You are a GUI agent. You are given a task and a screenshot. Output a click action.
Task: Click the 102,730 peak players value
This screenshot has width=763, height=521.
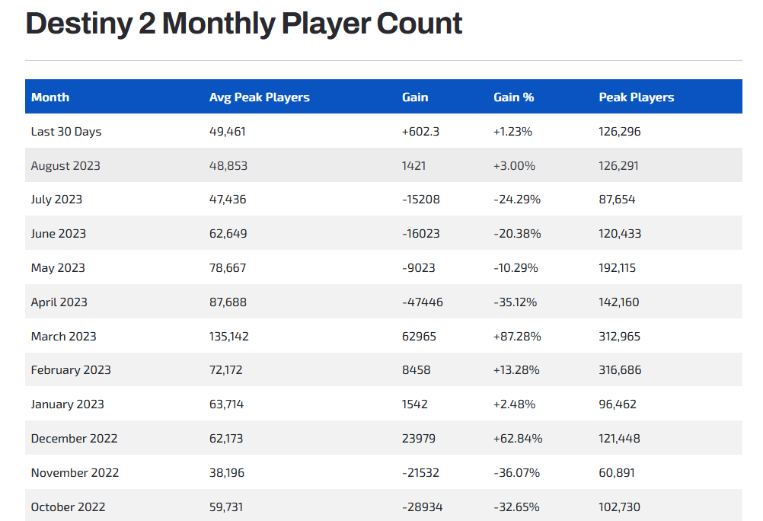coord(619,507)
